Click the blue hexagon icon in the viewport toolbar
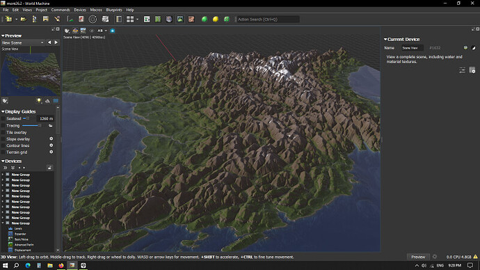This screenshot has height=270, width=480. point(113,31)
